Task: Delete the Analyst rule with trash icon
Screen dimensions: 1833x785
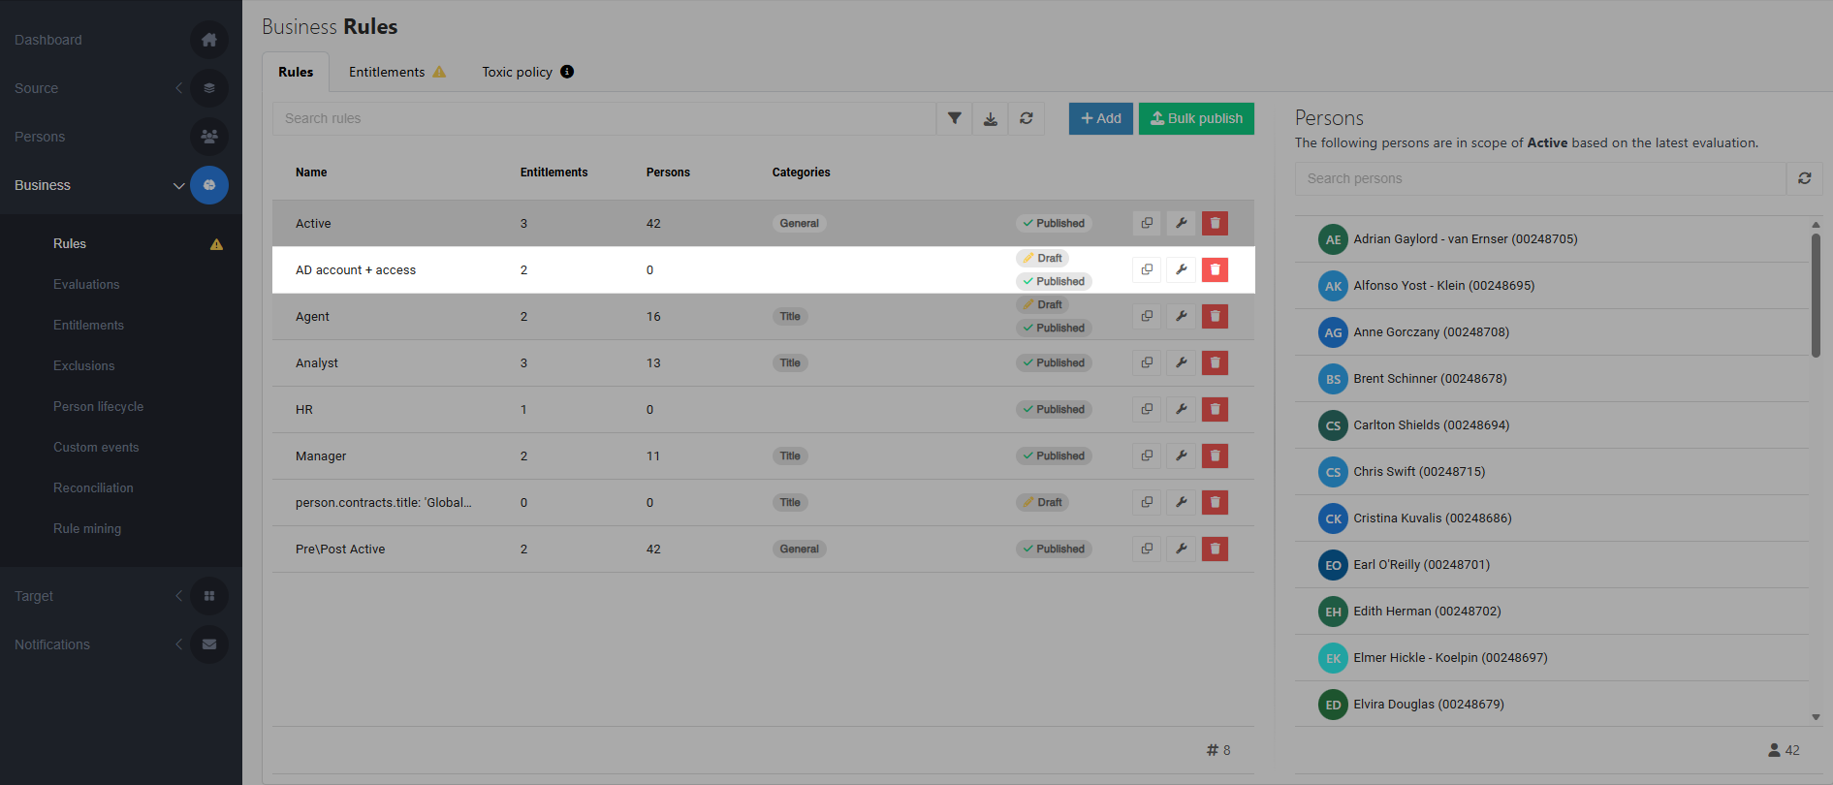Action: coord(1215,362)
